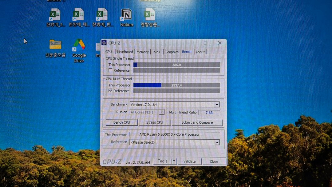The image size is (332, 187).
Task: Open the Benchmark version dropdown
Action: click(217, 105)
